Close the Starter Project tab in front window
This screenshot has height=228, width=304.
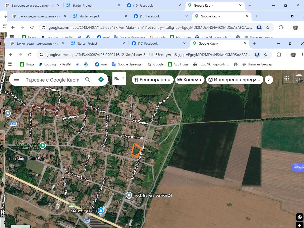(x=124, y=44)
